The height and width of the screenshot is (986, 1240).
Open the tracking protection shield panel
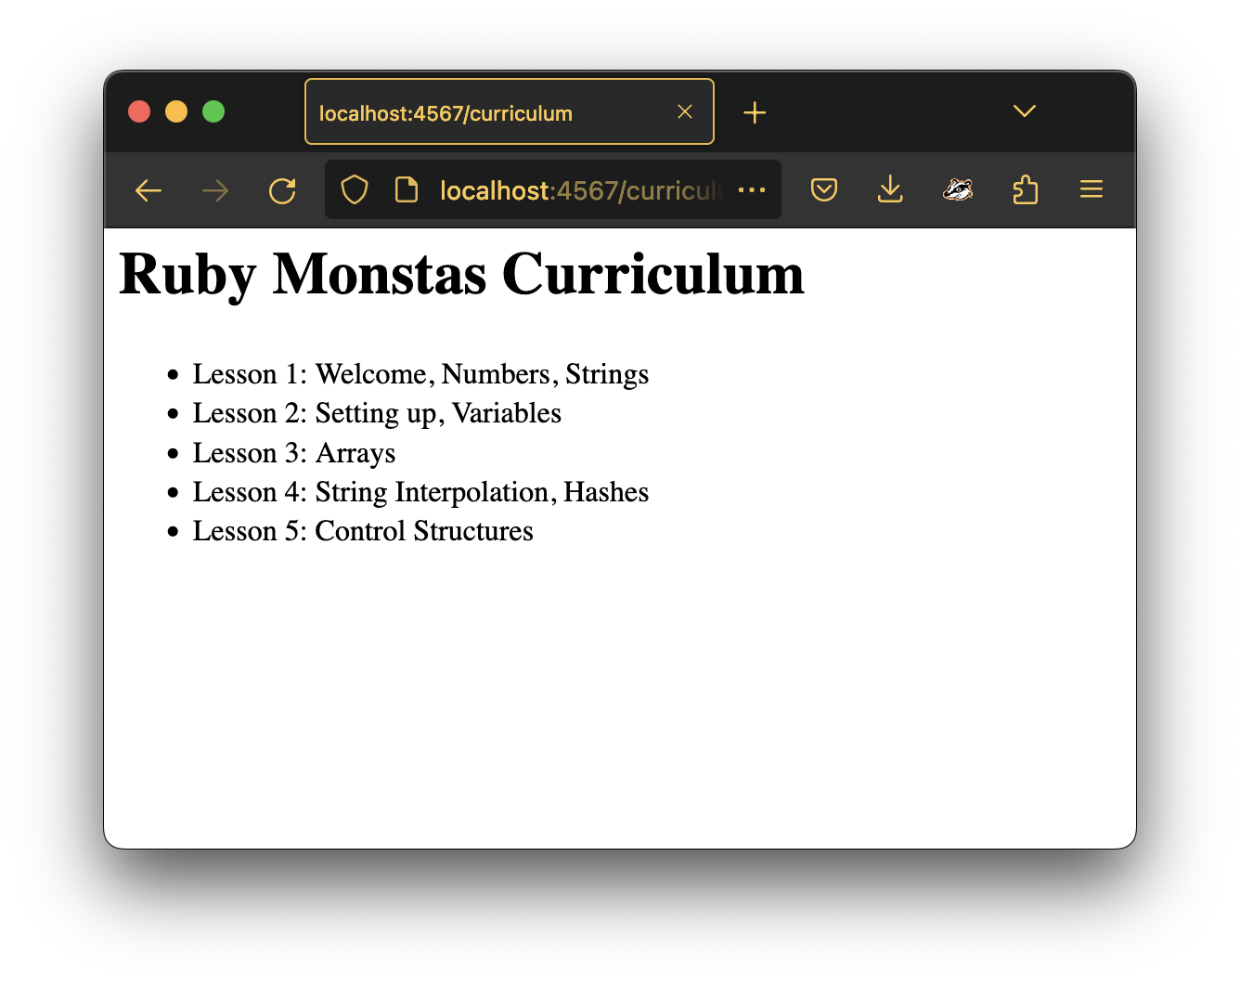click(x=355, y=189)
